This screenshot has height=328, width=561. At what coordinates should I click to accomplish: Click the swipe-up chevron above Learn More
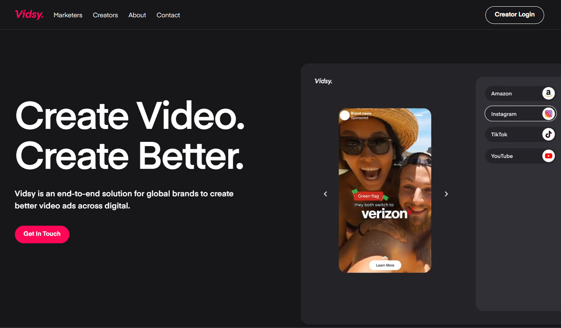pyautogui.click(x=385, y=257)
